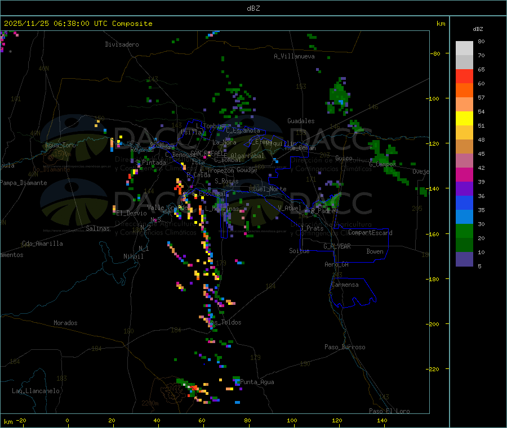507x428 pixels.
Task: Click the dBZ title at top
Action: coord(253,8)
